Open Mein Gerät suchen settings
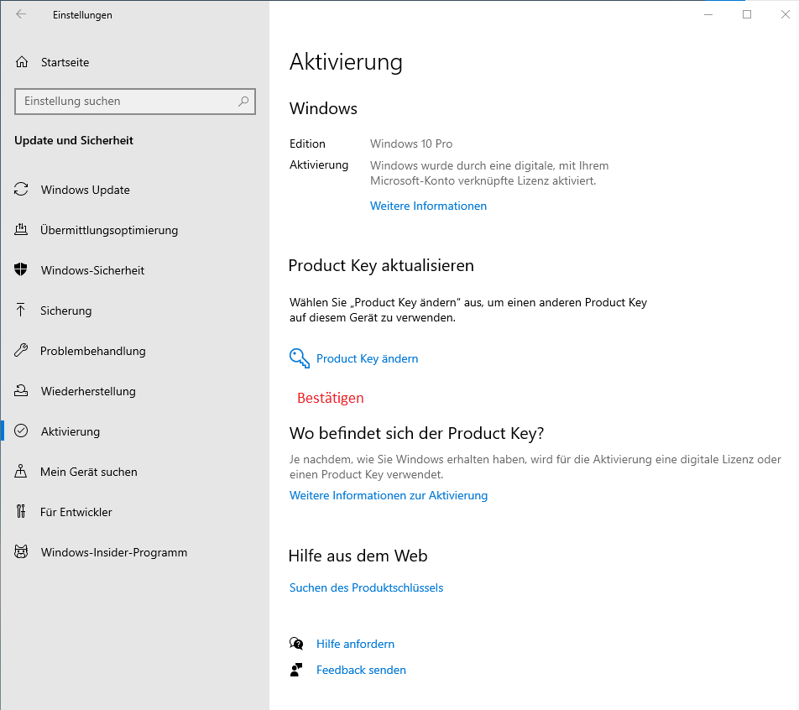Viewport: 799px width, 710px height. tap(89, 472)
